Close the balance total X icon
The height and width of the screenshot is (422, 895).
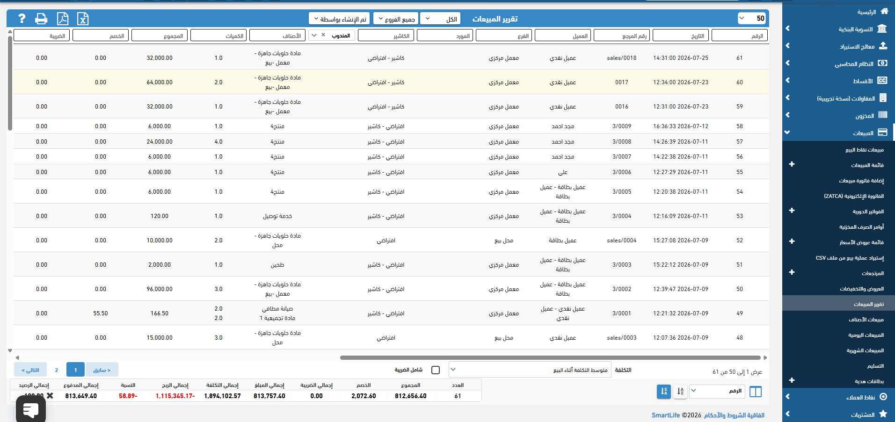coord(50,396)
